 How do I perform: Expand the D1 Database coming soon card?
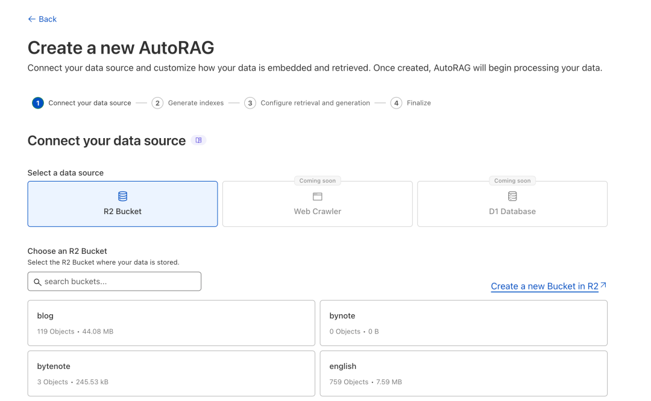[x=512, y=203]
